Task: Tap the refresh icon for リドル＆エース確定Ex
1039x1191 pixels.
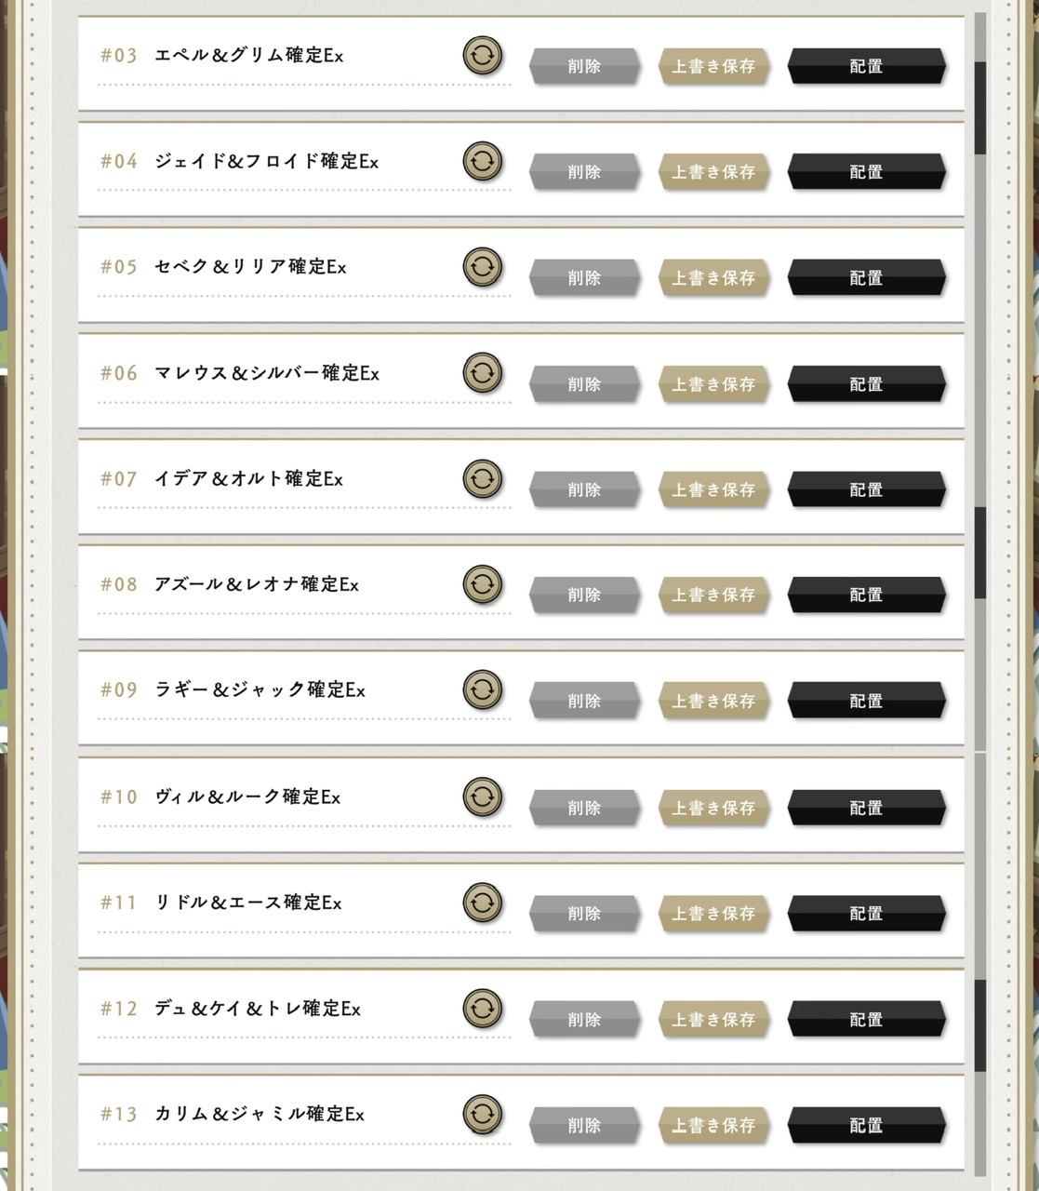Action: point(482,902)
